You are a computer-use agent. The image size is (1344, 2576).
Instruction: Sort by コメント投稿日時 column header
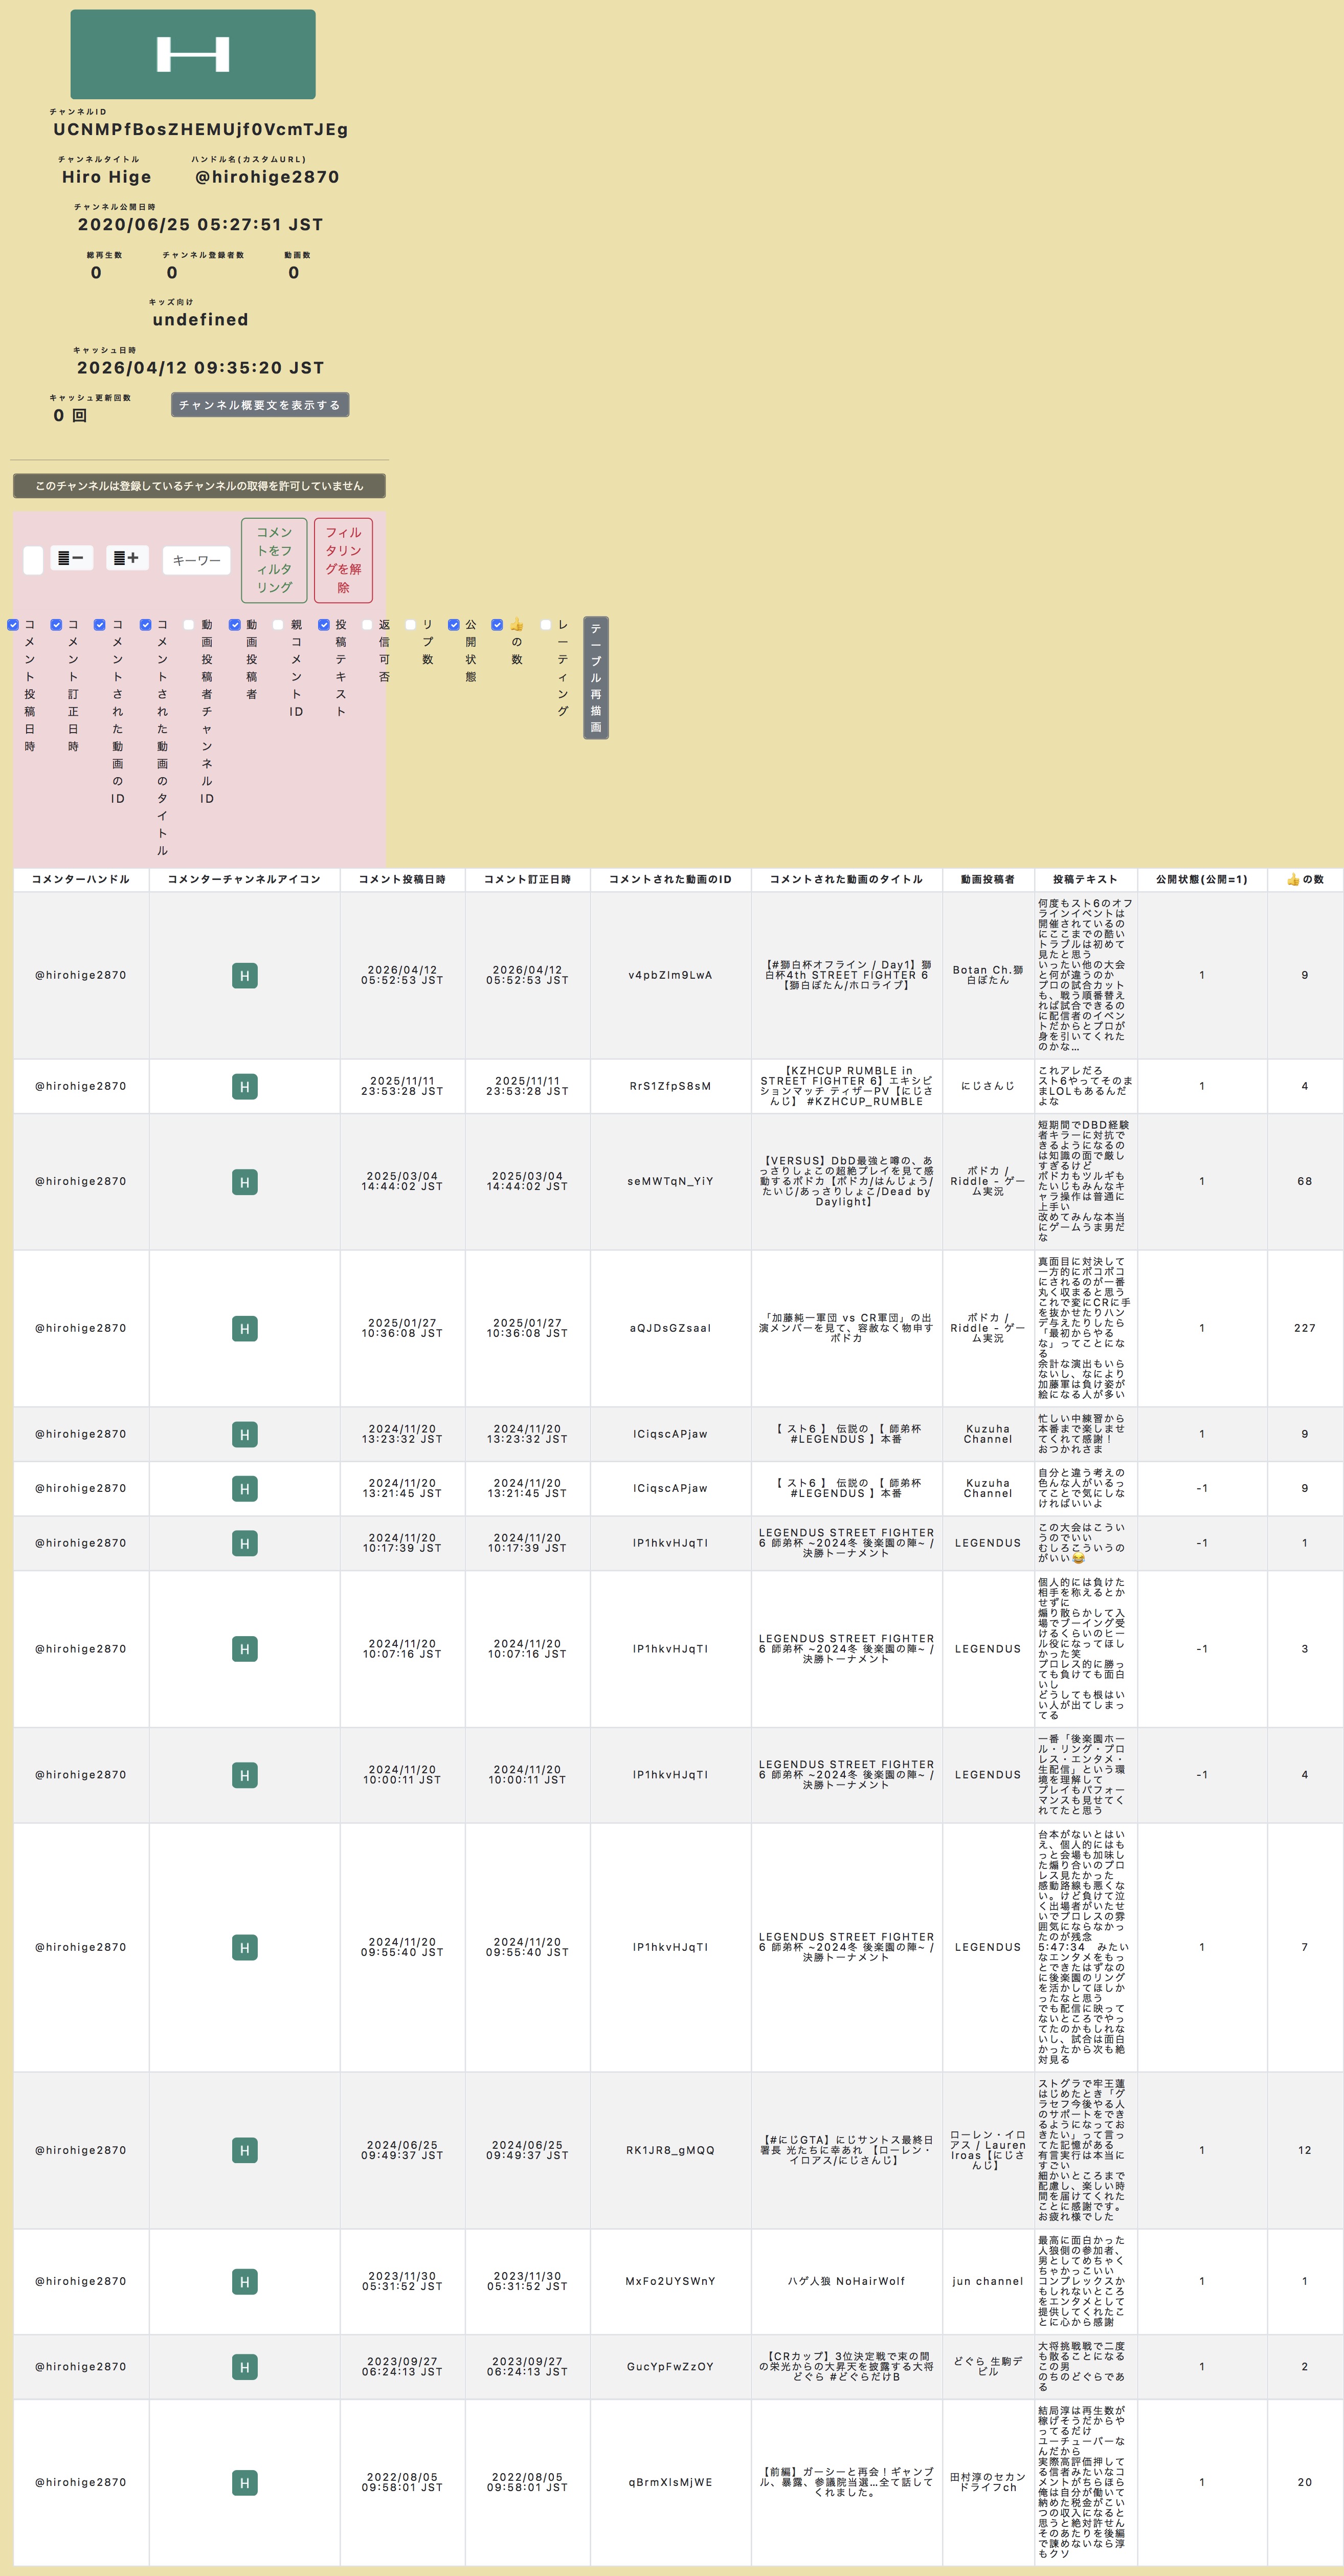[x=401, y=880]
